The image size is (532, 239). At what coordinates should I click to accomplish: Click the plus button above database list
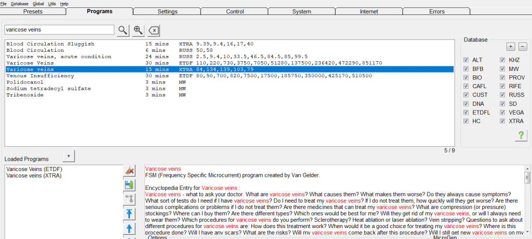(511, 46)
